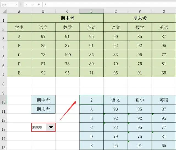Click cell G12 with value 95
The image size is (176, 150).
point(164,118)
